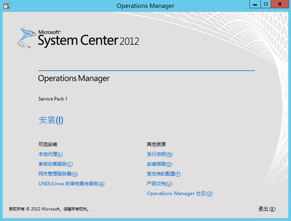View the 安装指南(D) installation guide
Image resolution: width=291 pixels, height=221 pixels.
[x=159, y=164]
